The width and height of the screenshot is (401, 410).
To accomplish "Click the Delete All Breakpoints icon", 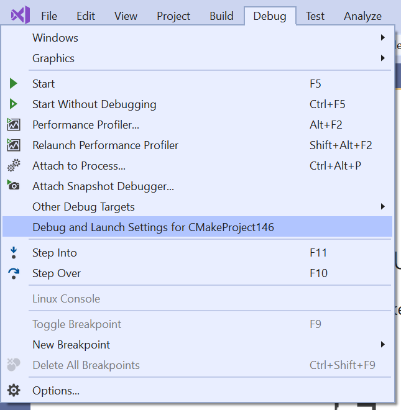I will coord(13,365).
